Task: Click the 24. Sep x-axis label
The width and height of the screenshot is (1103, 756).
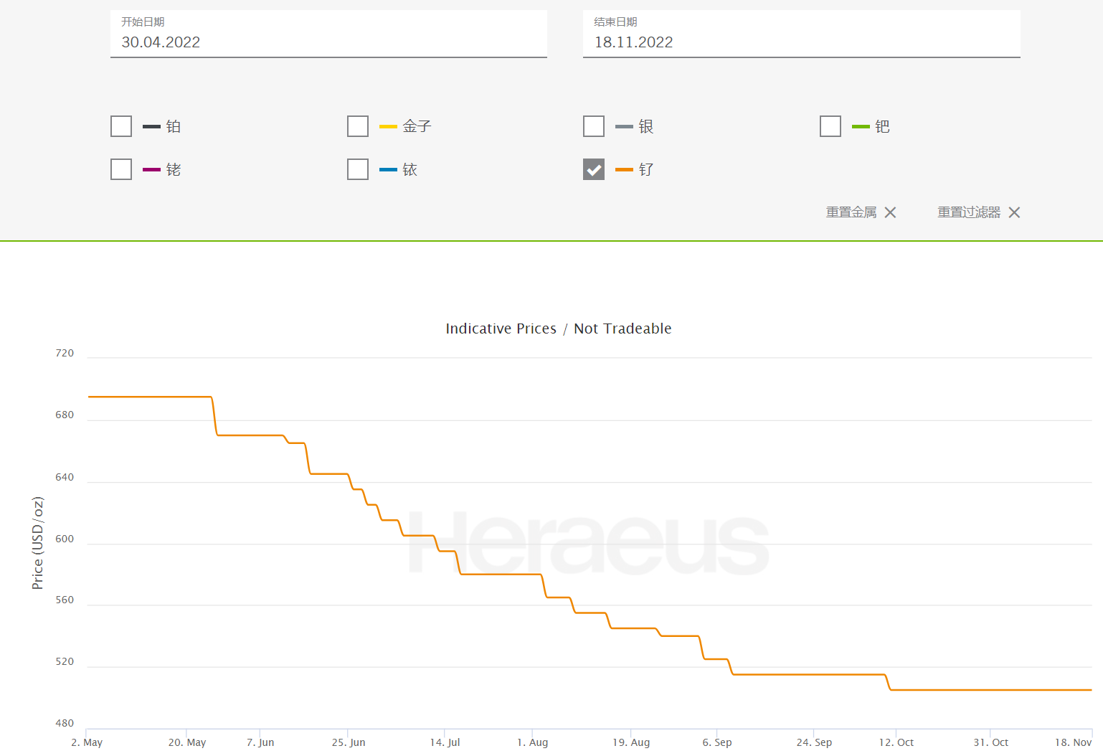Action: coord(814,742)
